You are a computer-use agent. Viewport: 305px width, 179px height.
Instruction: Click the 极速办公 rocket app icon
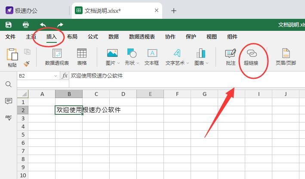click(x=9, y=10)
